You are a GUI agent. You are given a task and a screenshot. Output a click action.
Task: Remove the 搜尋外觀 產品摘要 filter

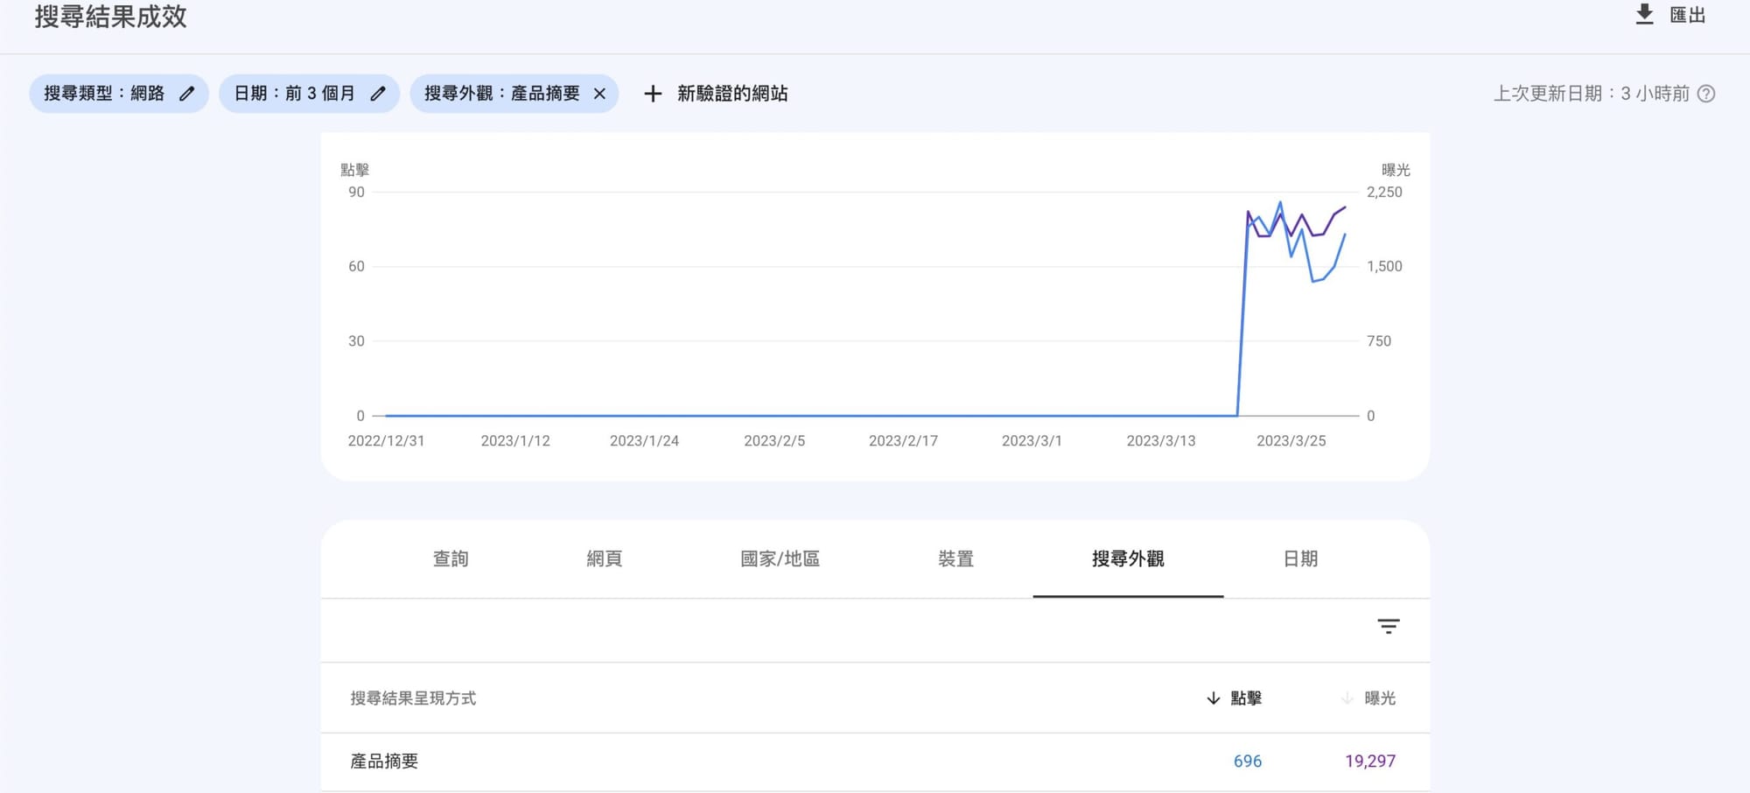click(x=599, y=94)
